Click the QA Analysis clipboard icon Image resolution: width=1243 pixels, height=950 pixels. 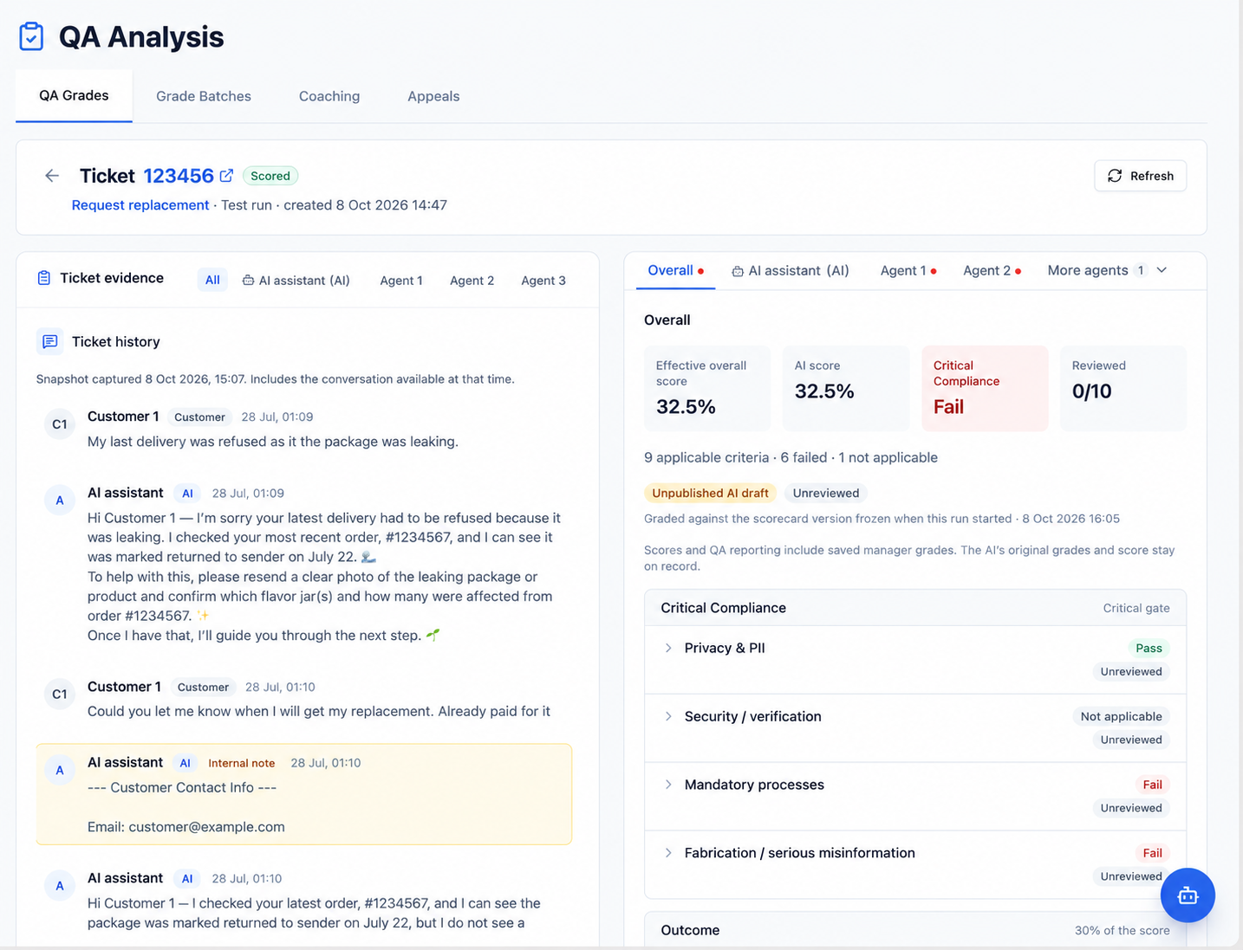click(x=31, y=36)
